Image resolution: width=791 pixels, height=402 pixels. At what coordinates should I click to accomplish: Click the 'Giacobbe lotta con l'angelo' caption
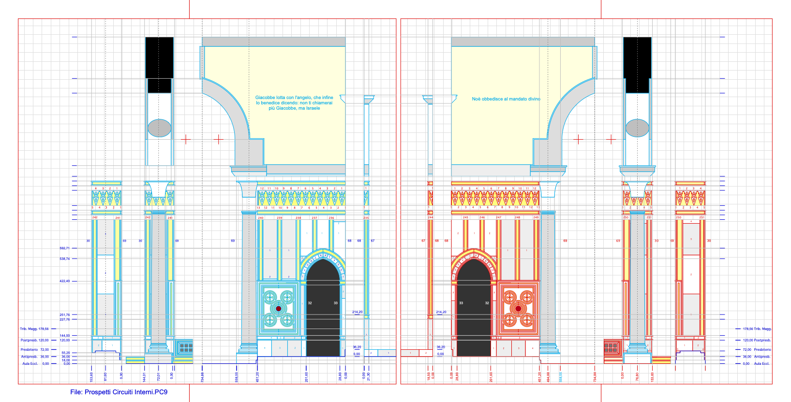[294, 103]
